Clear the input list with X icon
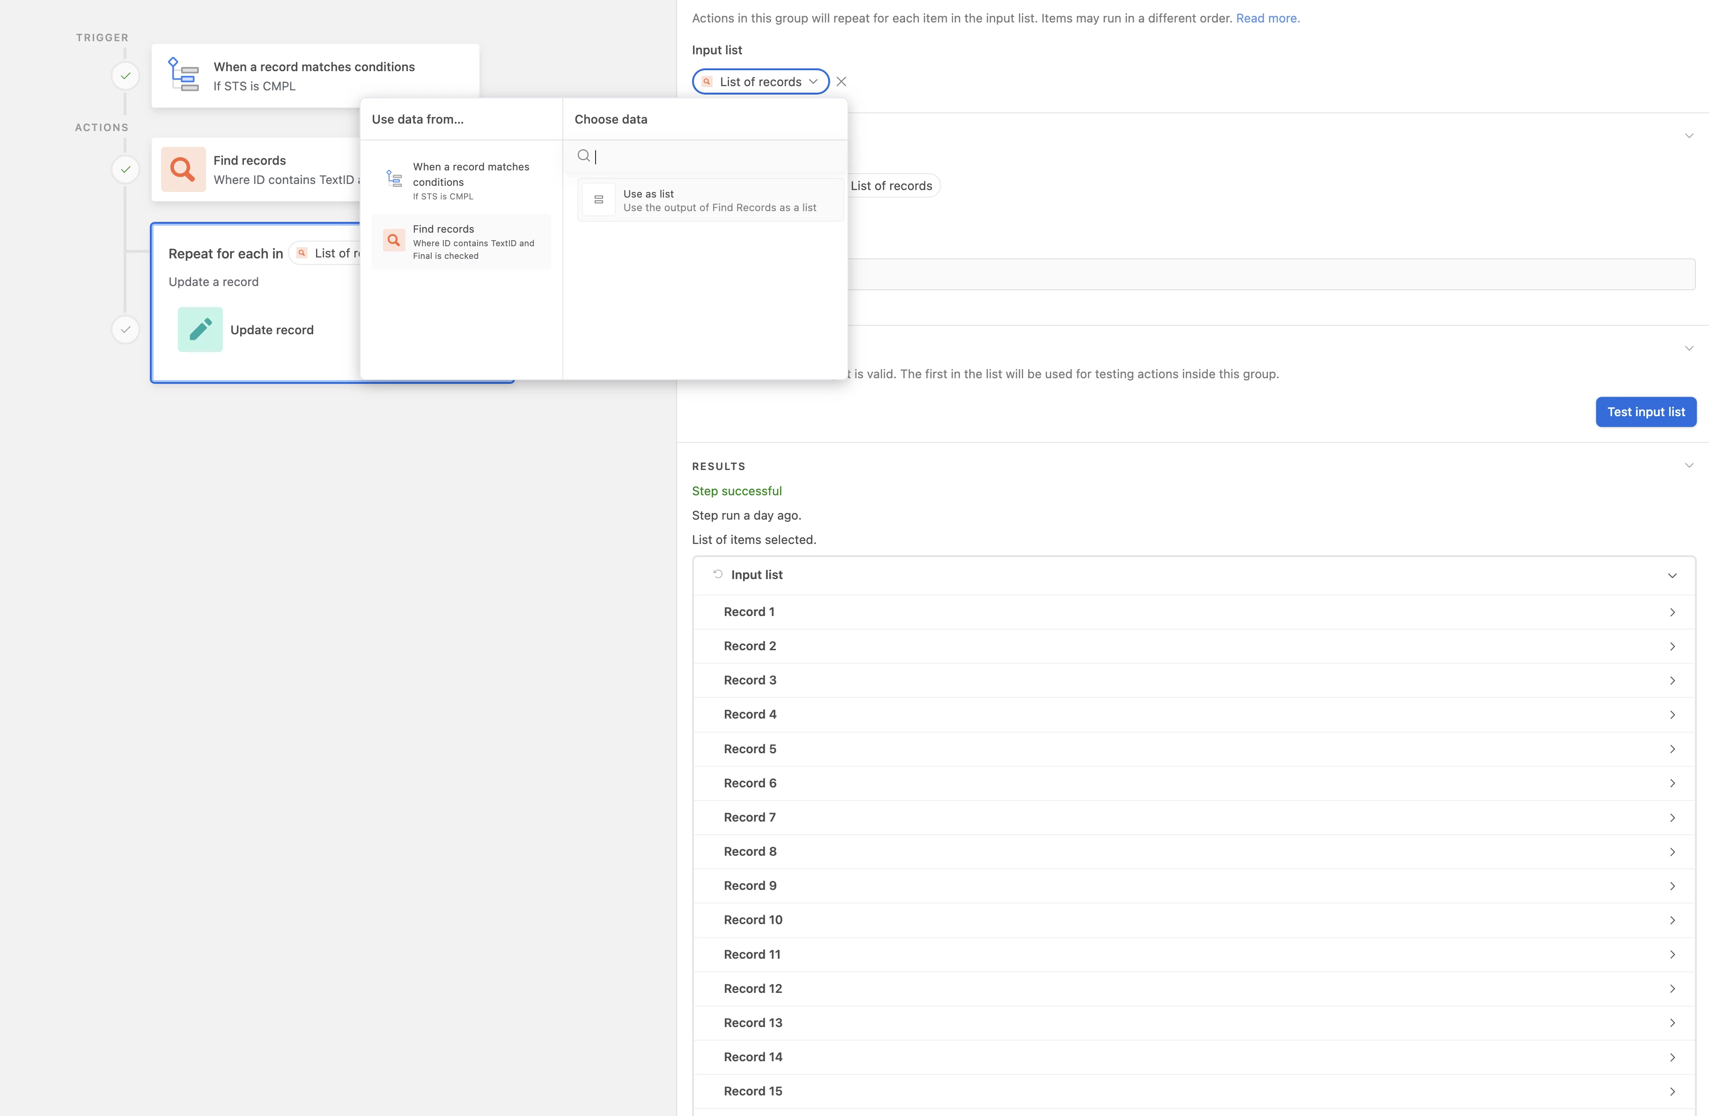 [841, 82]
